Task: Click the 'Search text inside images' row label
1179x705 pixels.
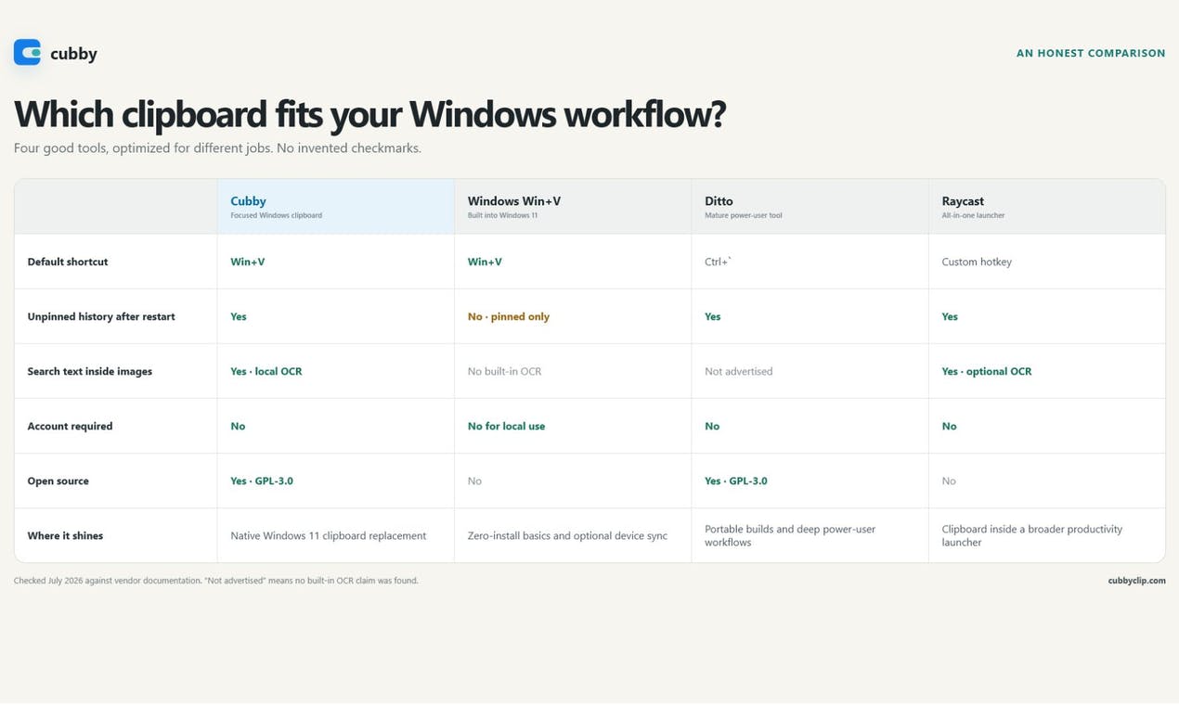Action: point(90,371)
